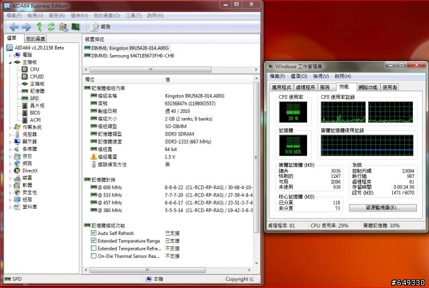Open the 工具(T) menu in AIDA64
Viewport: 429px width, 288px height.
[x=133, y=15]
